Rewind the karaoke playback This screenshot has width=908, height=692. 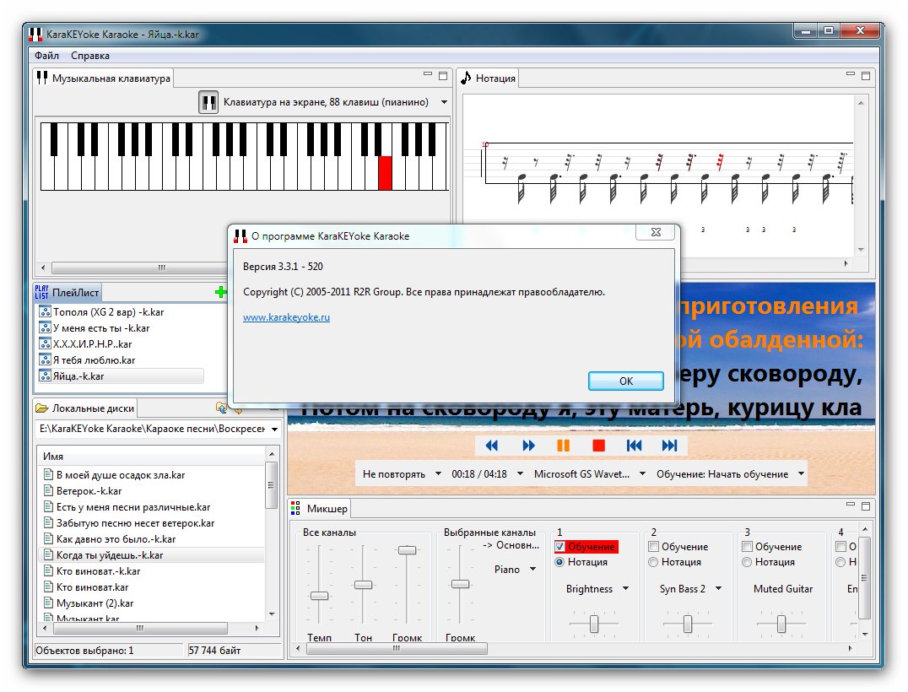coord(492,446)
